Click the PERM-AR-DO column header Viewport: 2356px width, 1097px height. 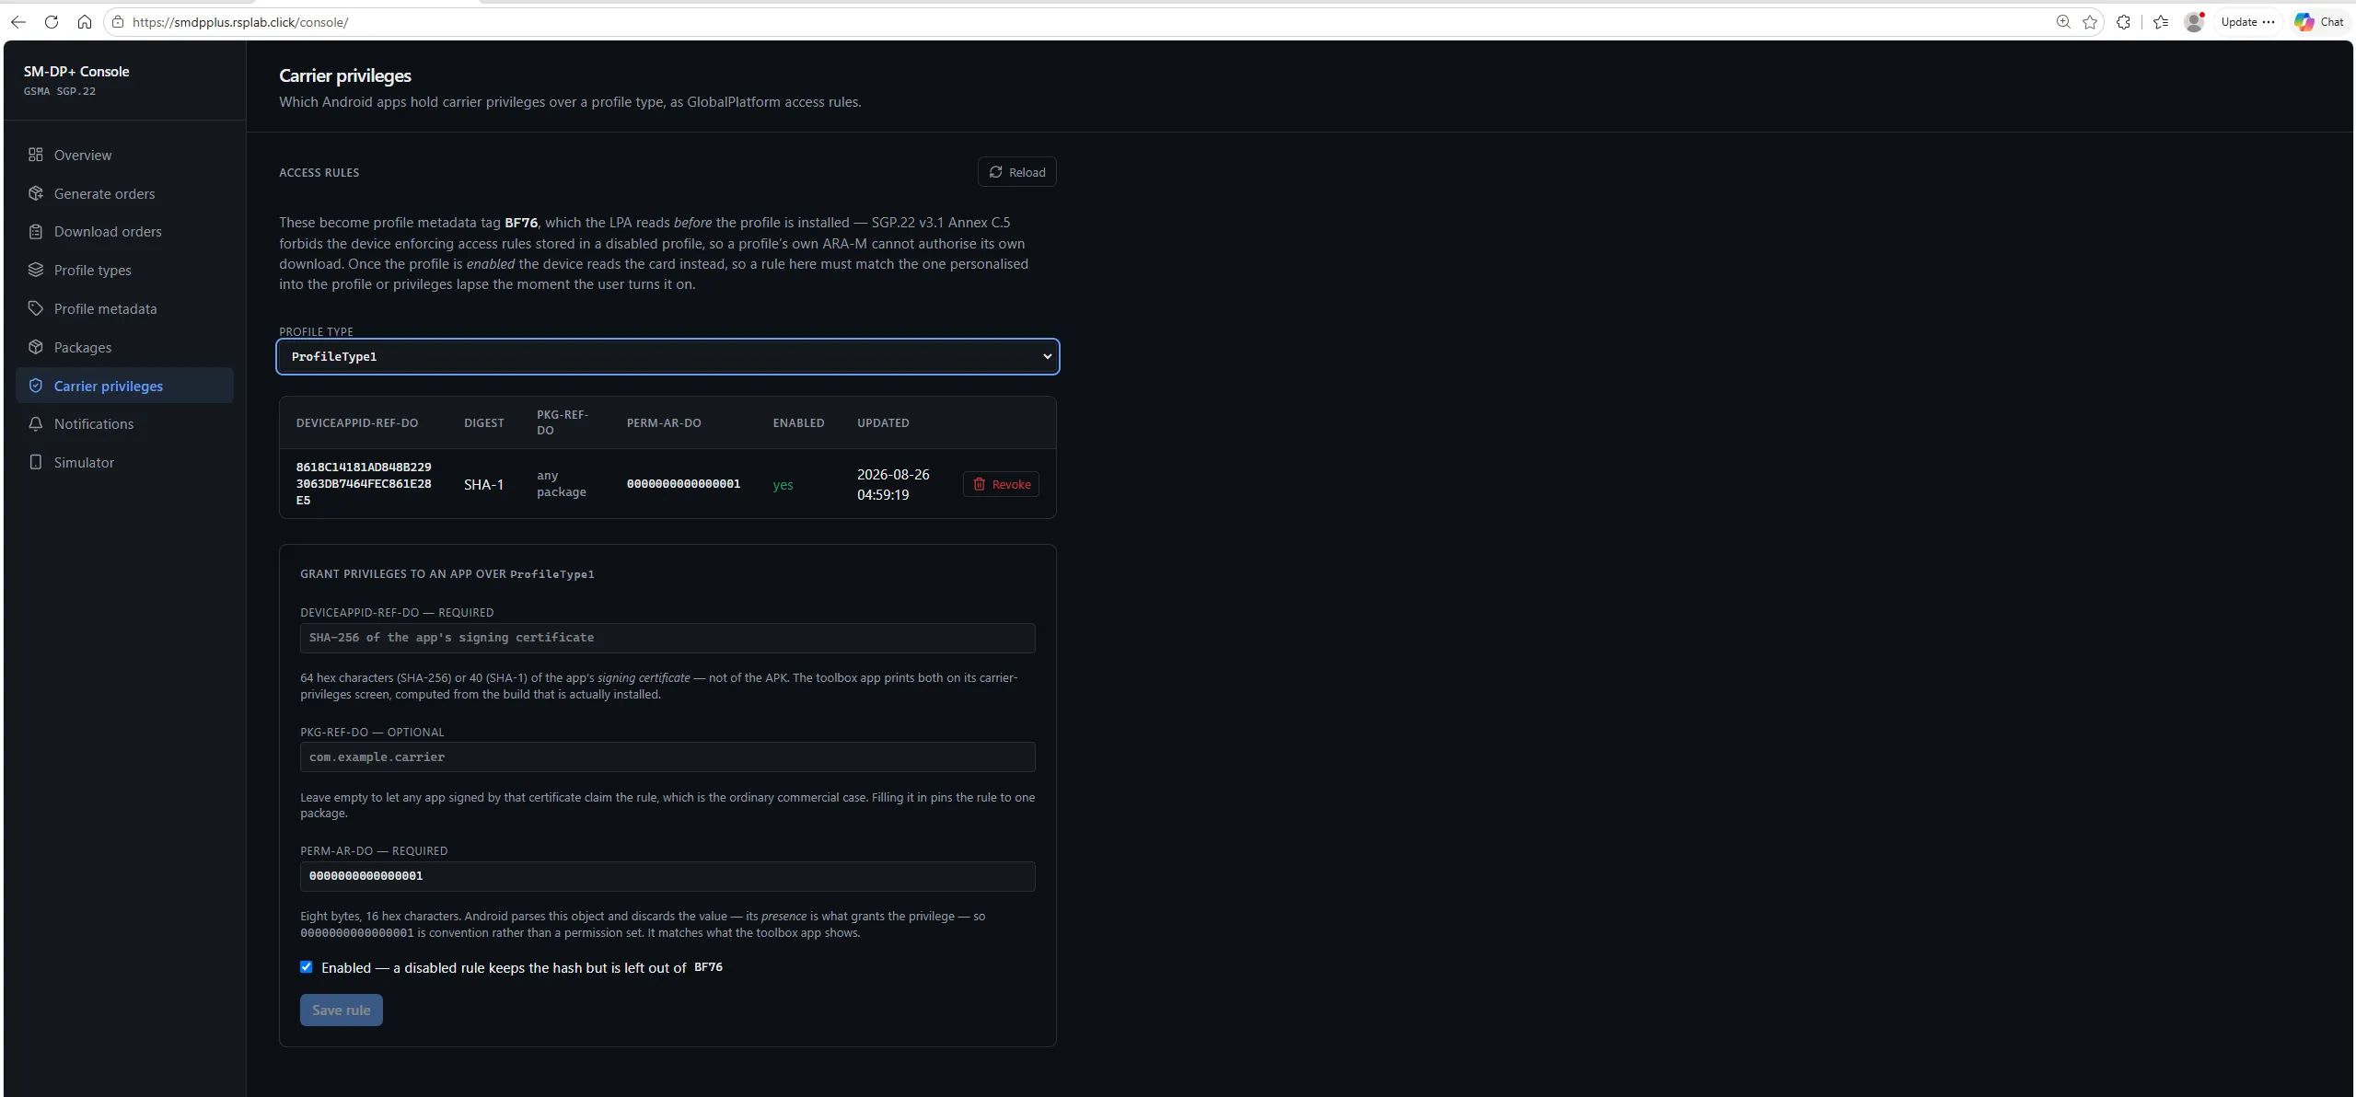click(x=664, y=423)
